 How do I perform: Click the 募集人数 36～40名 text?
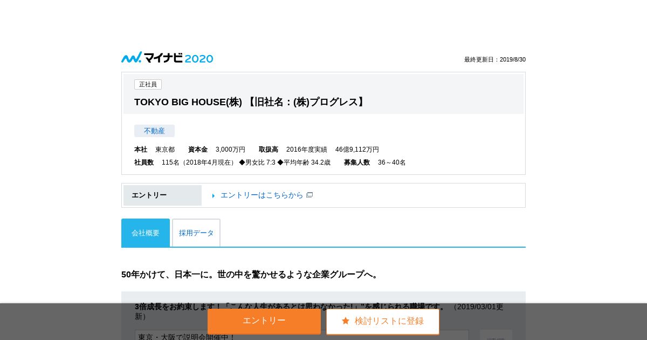(375, 162)
